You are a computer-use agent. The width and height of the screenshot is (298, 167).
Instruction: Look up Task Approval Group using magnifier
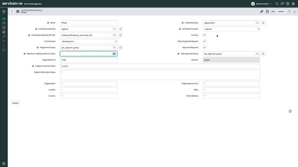click(257, 54)
